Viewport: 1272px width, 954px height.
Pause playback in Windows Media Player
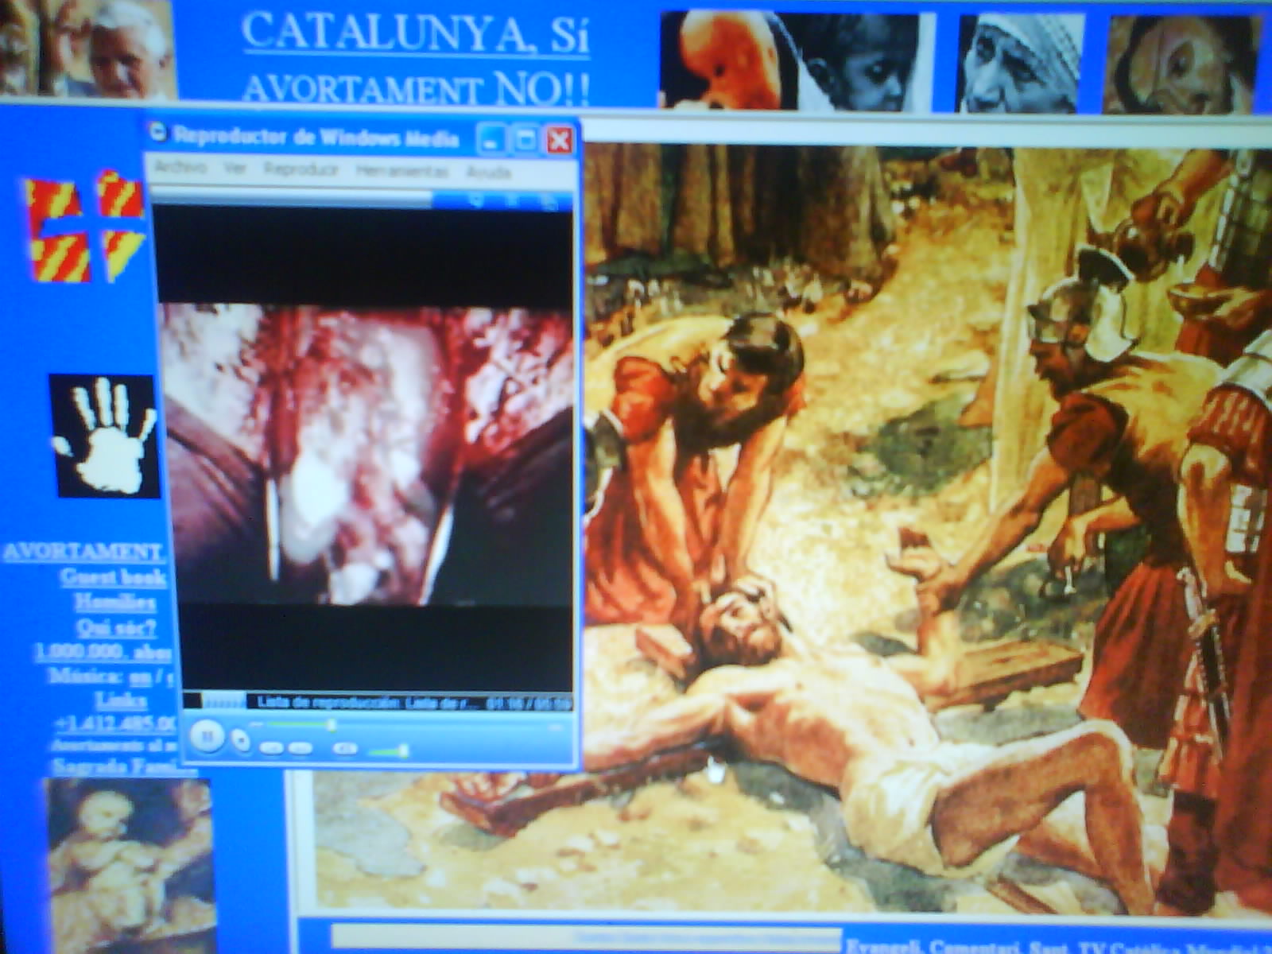pos(207,736)
